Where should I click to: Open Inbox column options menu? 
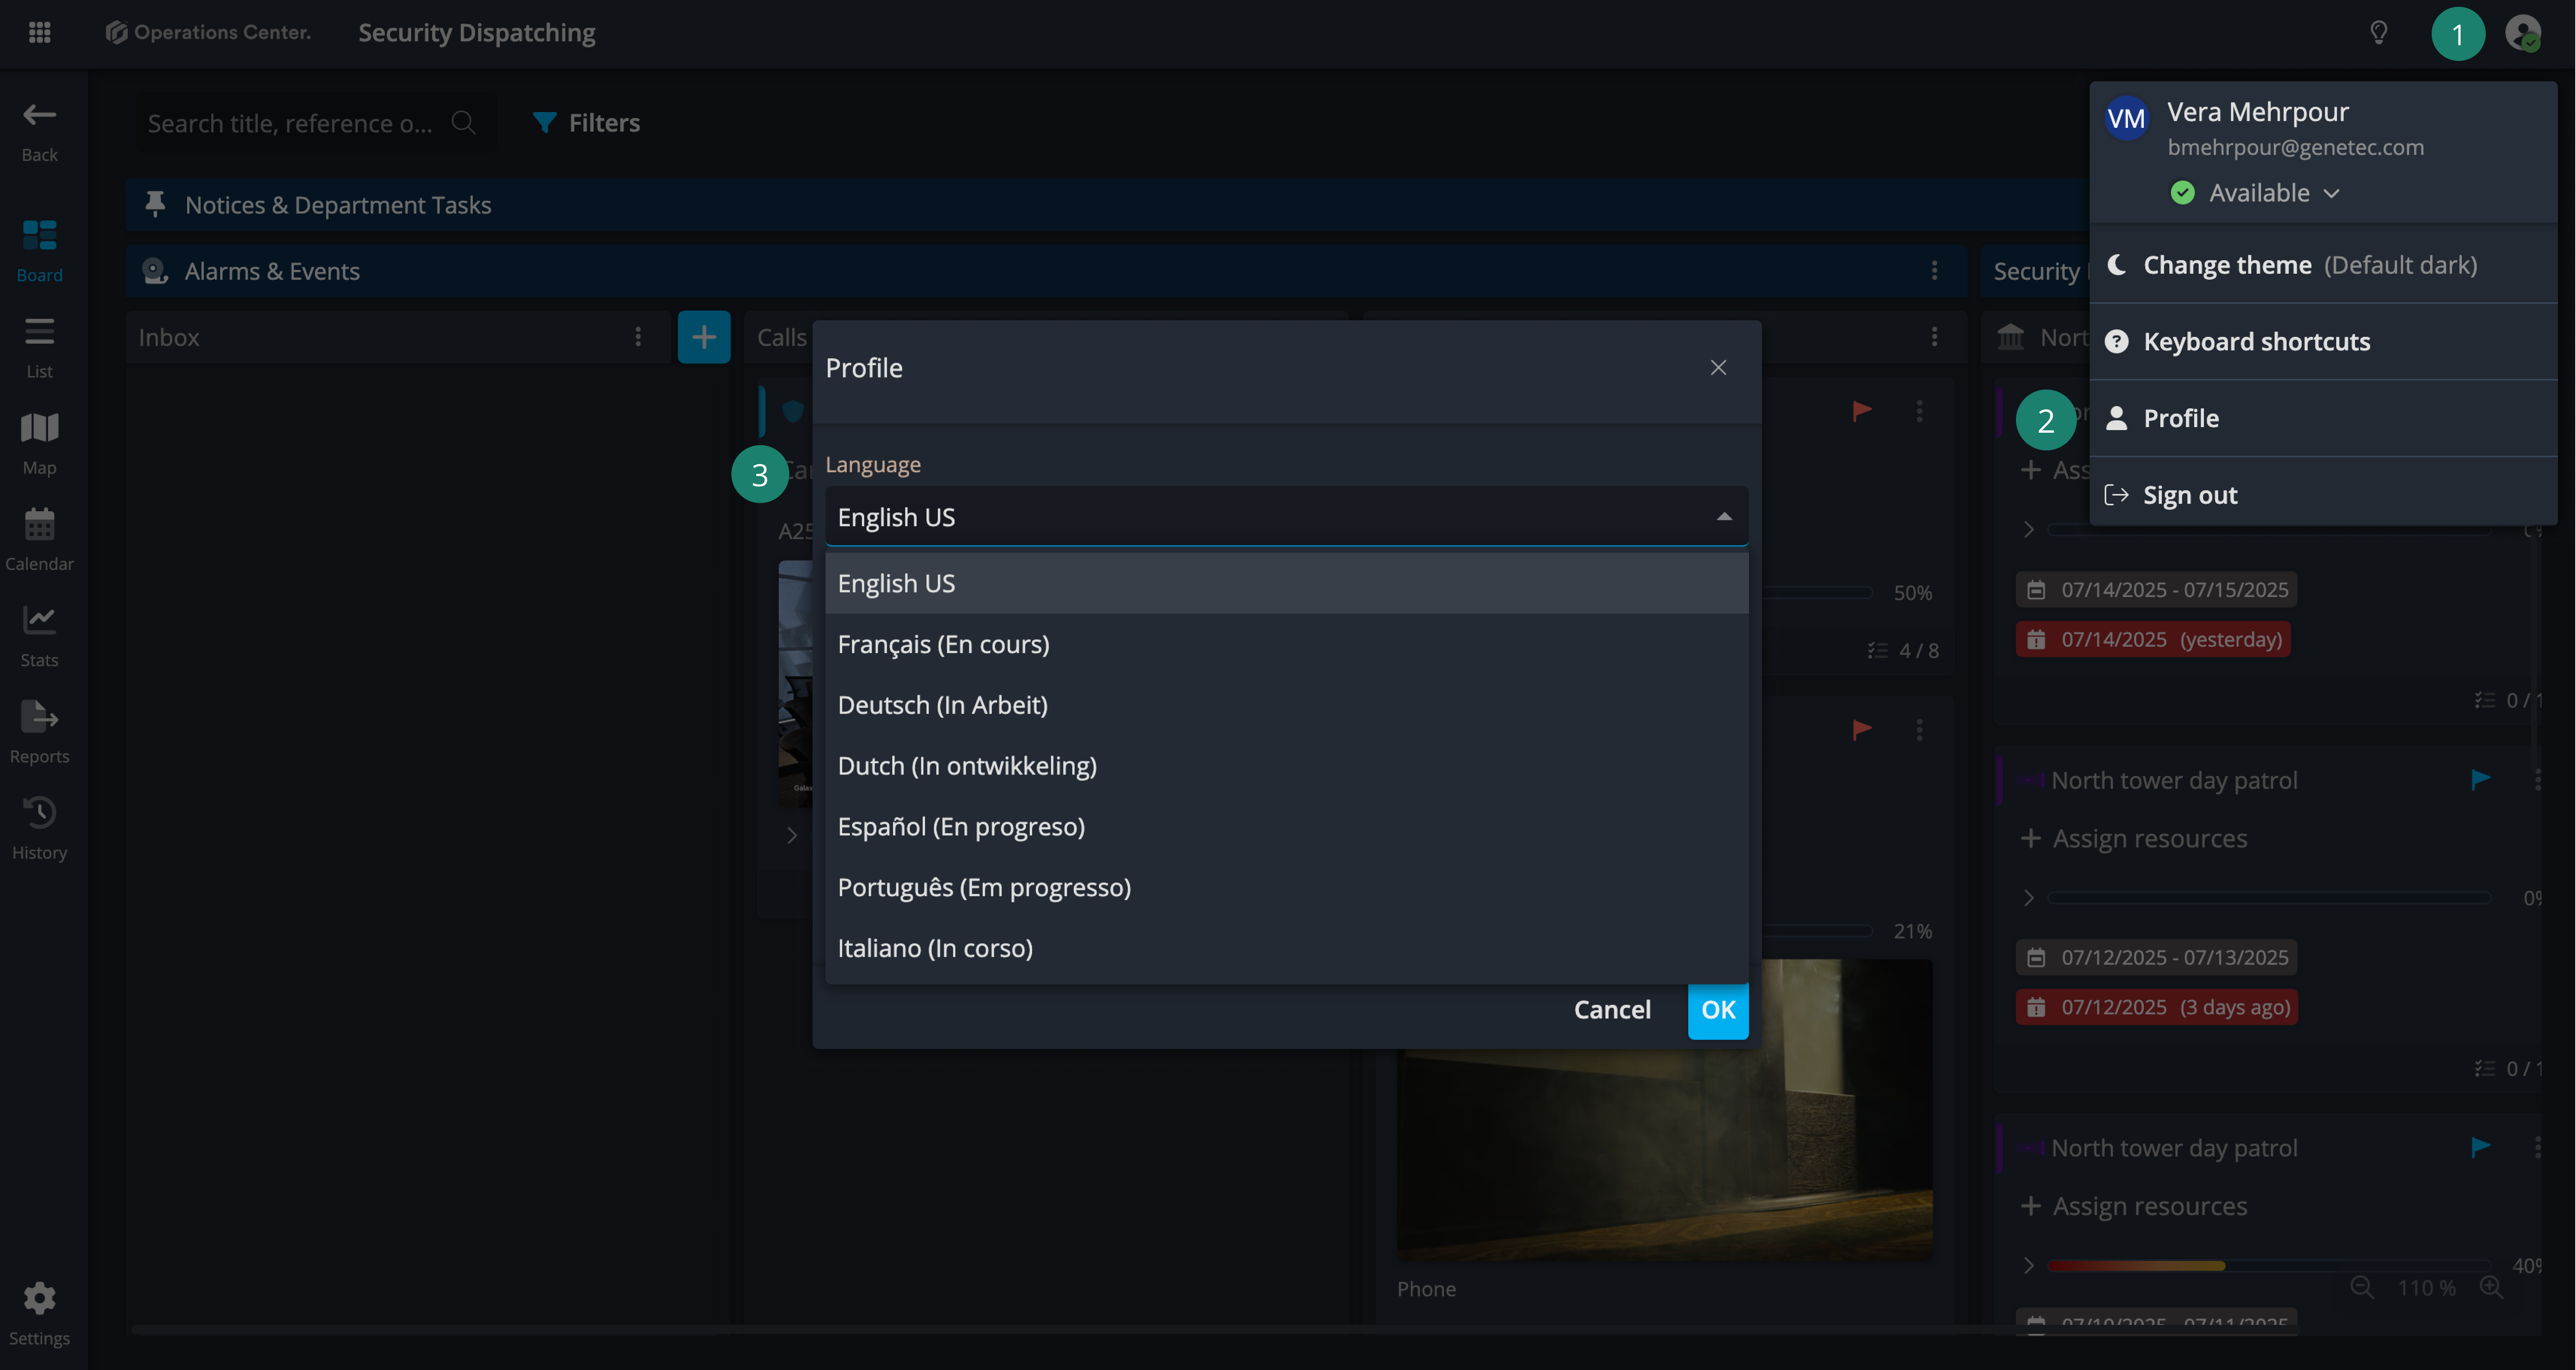click(x=638, y=337)
